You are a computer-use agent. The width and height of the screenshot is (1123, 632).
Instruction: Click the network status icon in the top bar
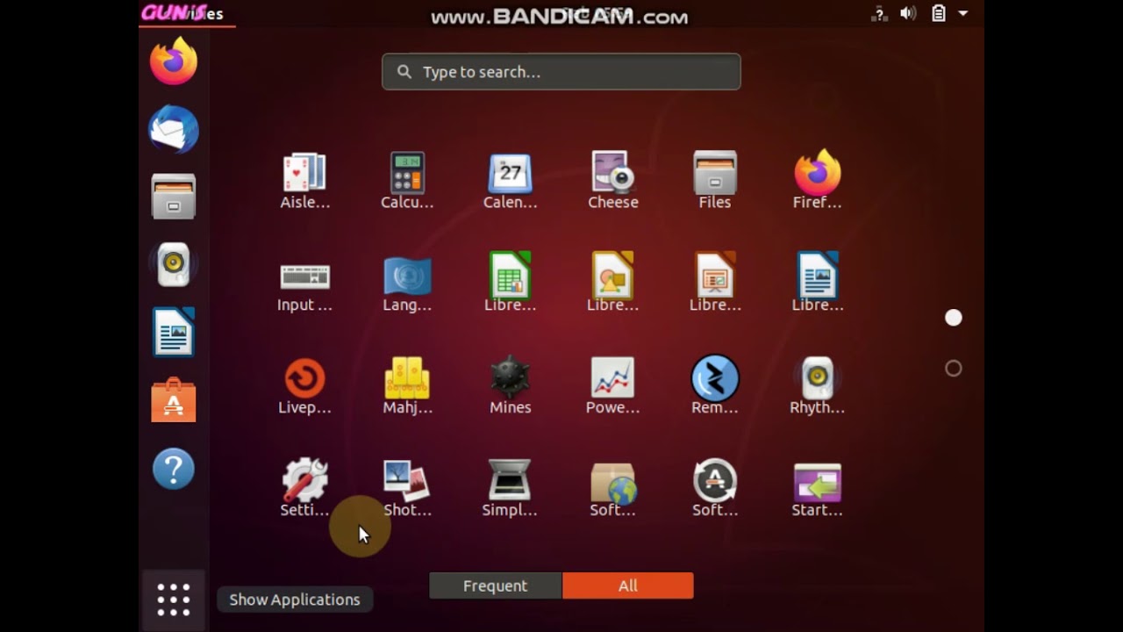pyautogui.click(x=878, y=13)
